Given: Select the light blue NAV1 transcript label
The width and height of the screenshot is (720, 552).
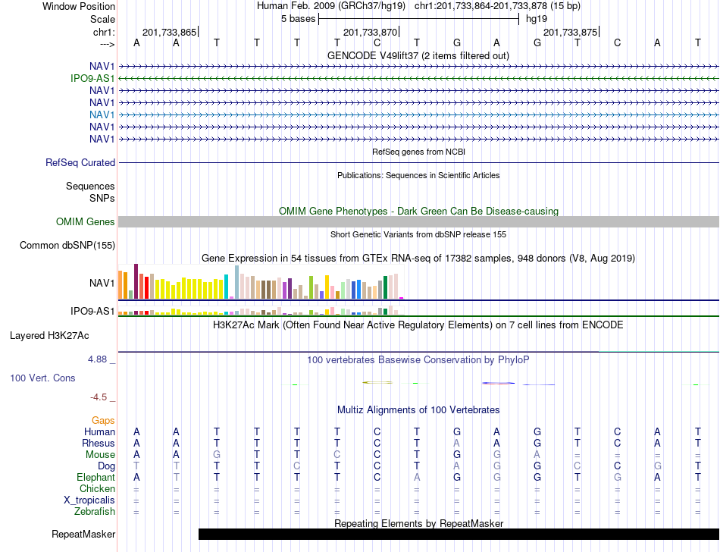Looking at the screenshot, I should pyautogui.click(x=102, y=114).
